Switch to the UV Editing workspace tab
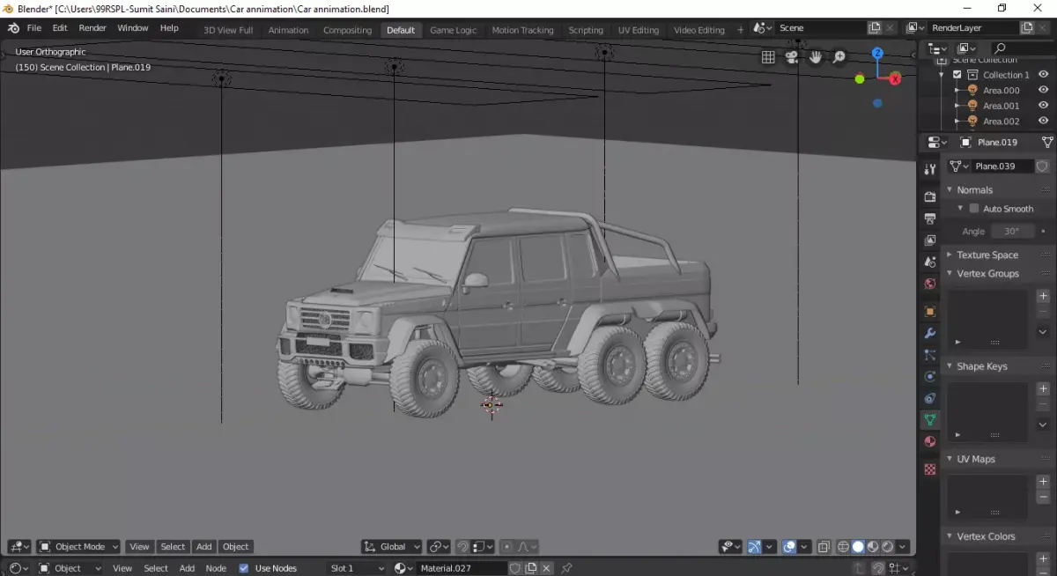The image size is (1057, 576). 639,30
